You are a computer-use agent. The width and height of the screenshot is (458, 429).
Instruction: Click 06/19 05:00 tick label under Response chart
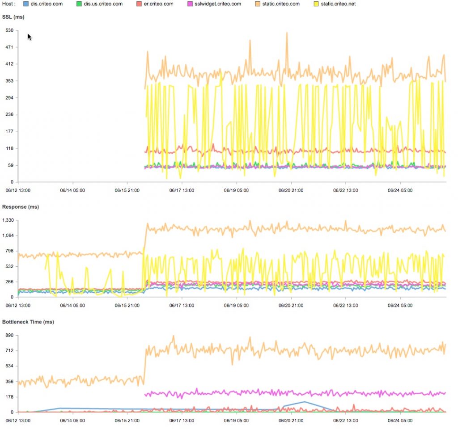[x=236, y=306]
